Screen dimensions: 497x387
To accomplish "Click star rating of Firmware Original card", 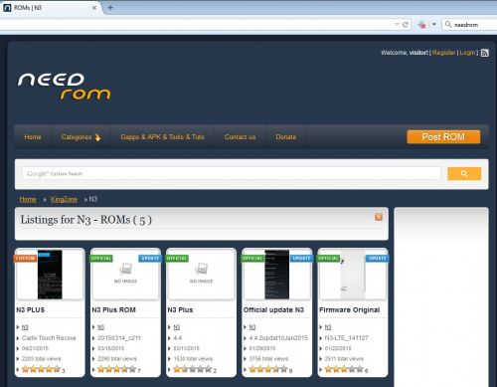I will (344, 369).
